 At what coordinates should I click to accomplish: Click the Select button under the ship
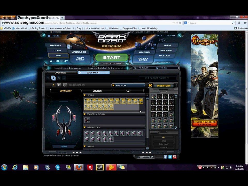click(64, 146)
